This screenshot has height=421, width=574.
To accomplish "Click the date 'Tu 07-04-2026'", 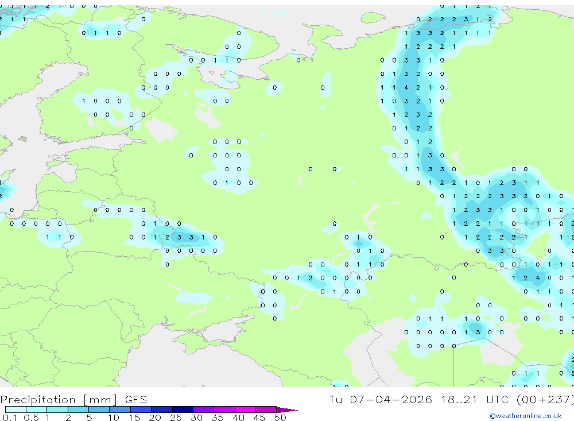I will 380,399.
